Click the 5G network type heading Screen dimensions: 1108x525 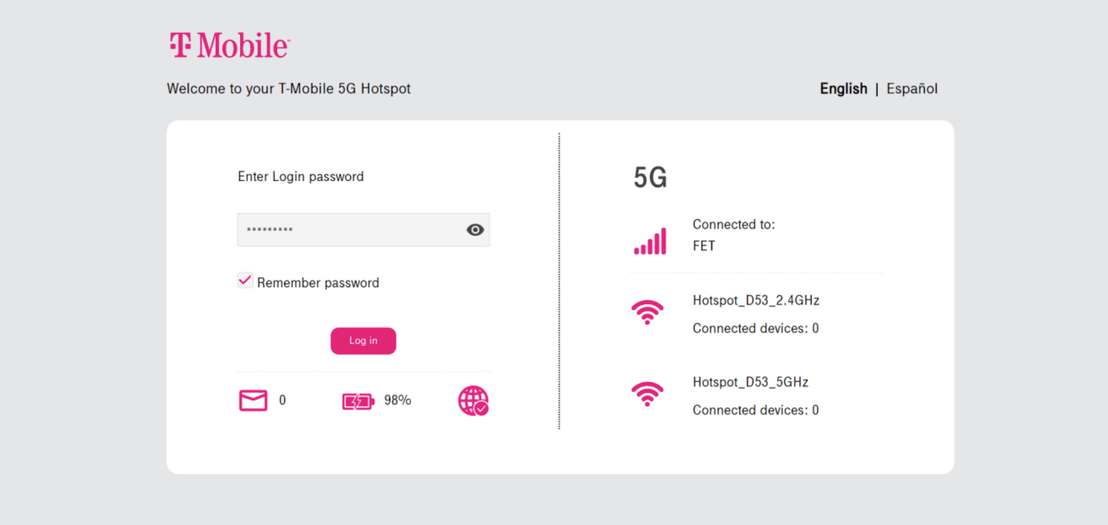[650, 178]
